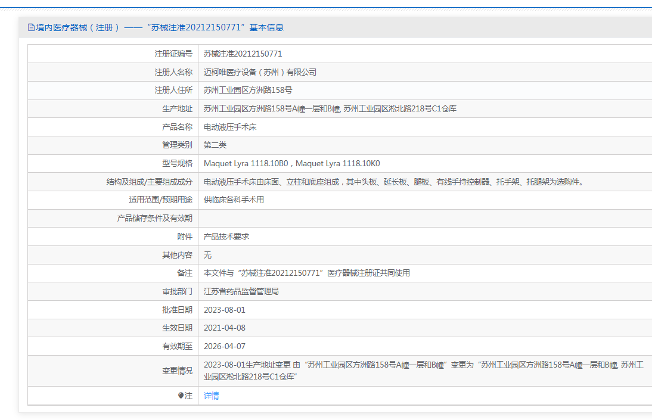Image resolution: width=652 pixels, height=420 pixels.
Task: Select the Maquet Lyra 1118.10B0 model text
Action: (x=246, y=163)
